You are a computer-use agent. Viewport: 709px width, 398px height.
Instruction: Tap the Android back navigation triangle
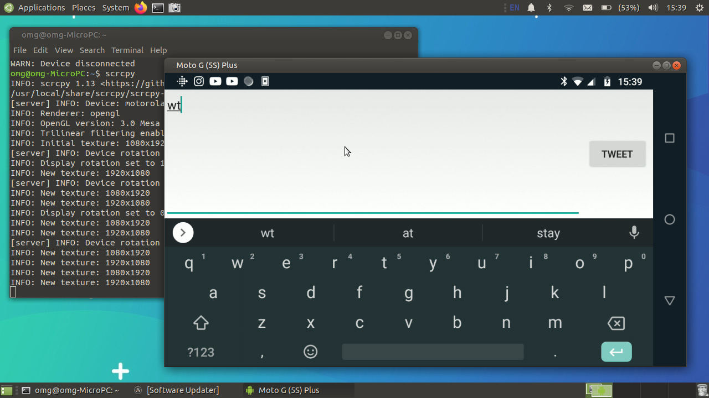click(x=670, y=301)
